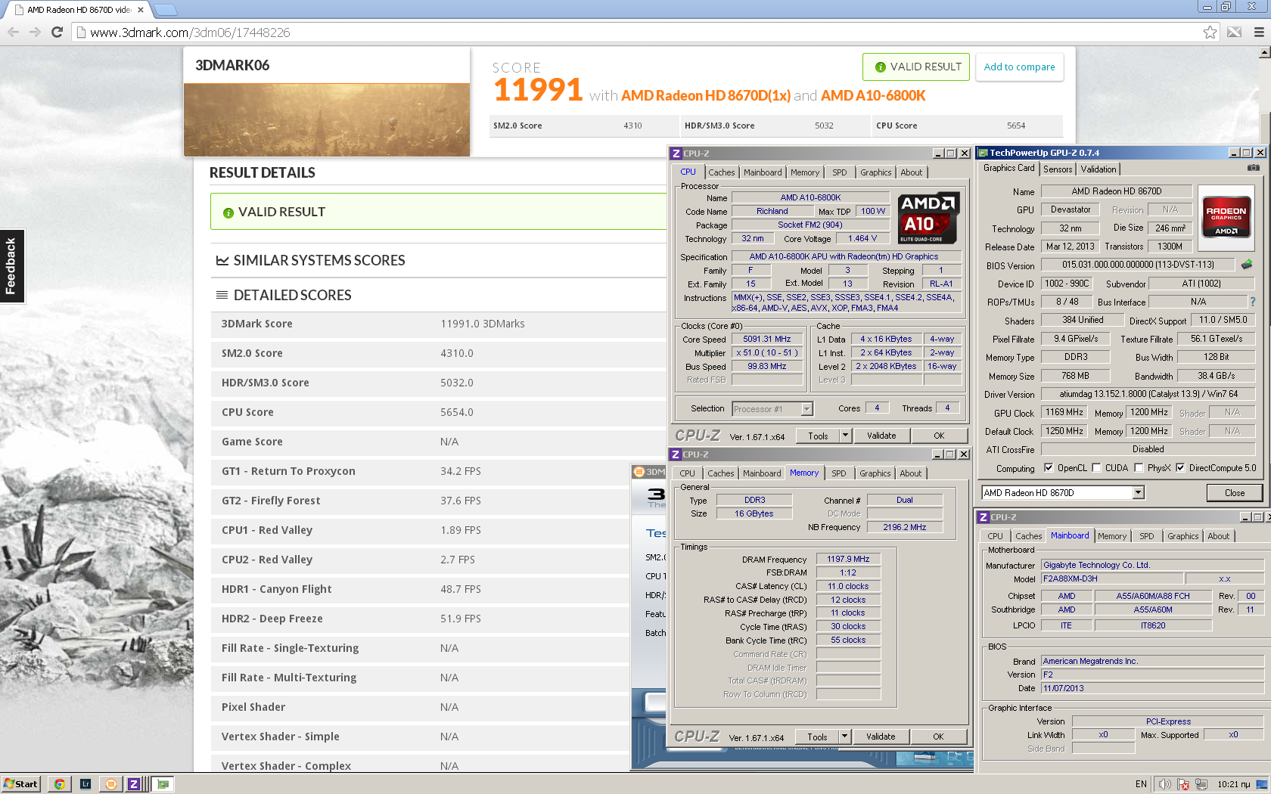Click the Valid Result button near score
This screenshot has height=794, width=1271.
(916, 67)
